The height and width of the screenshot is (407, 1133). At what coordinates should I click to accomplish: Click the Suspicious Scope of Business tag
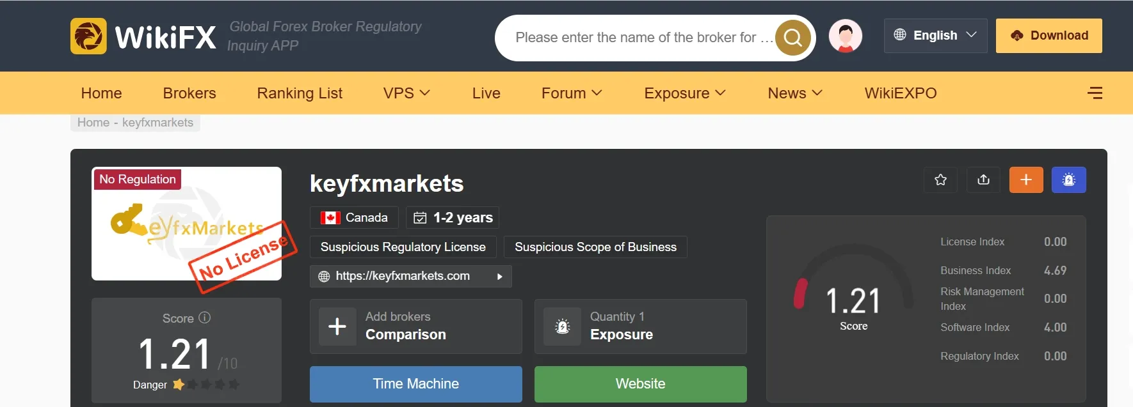coord(595,247)
